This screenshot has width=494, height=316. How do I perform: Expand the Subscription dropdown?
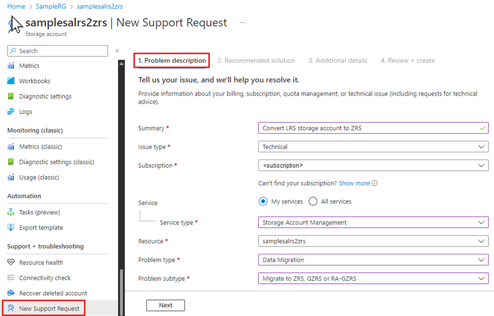click(x=374, y=165)
